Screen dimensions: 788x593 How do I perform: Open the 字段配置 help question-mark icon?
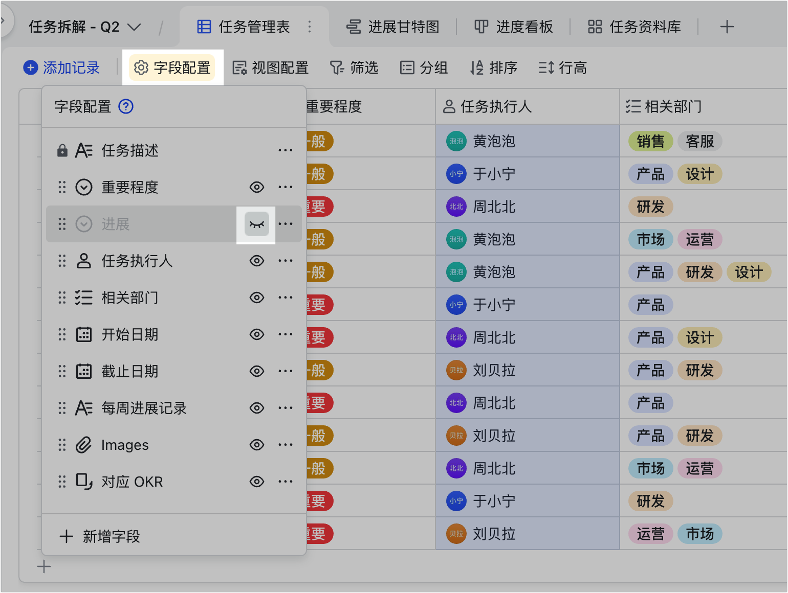(126, 106)
